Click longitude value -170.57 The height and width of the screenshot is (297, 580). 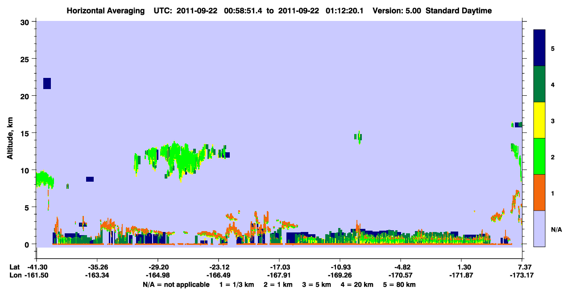click(x=401, y=275)
